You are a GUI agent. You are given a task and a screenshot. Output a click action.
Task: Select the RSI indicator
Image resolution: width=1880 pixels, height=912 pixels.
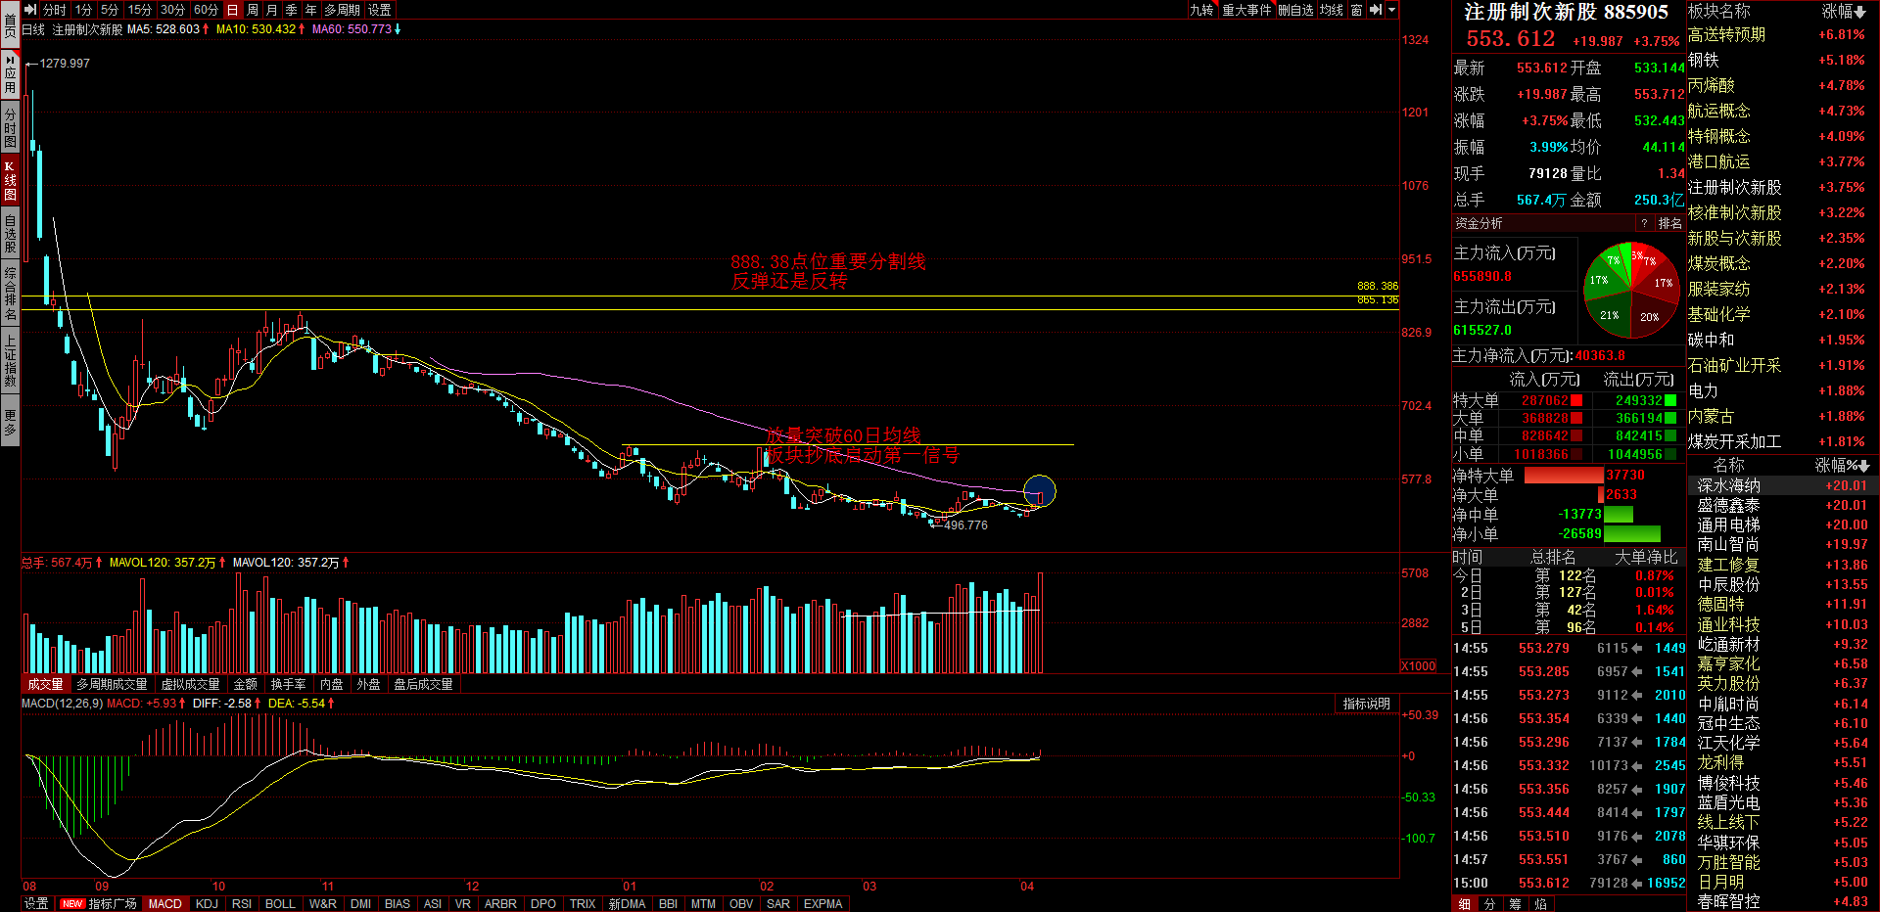[x=242, y=903]
